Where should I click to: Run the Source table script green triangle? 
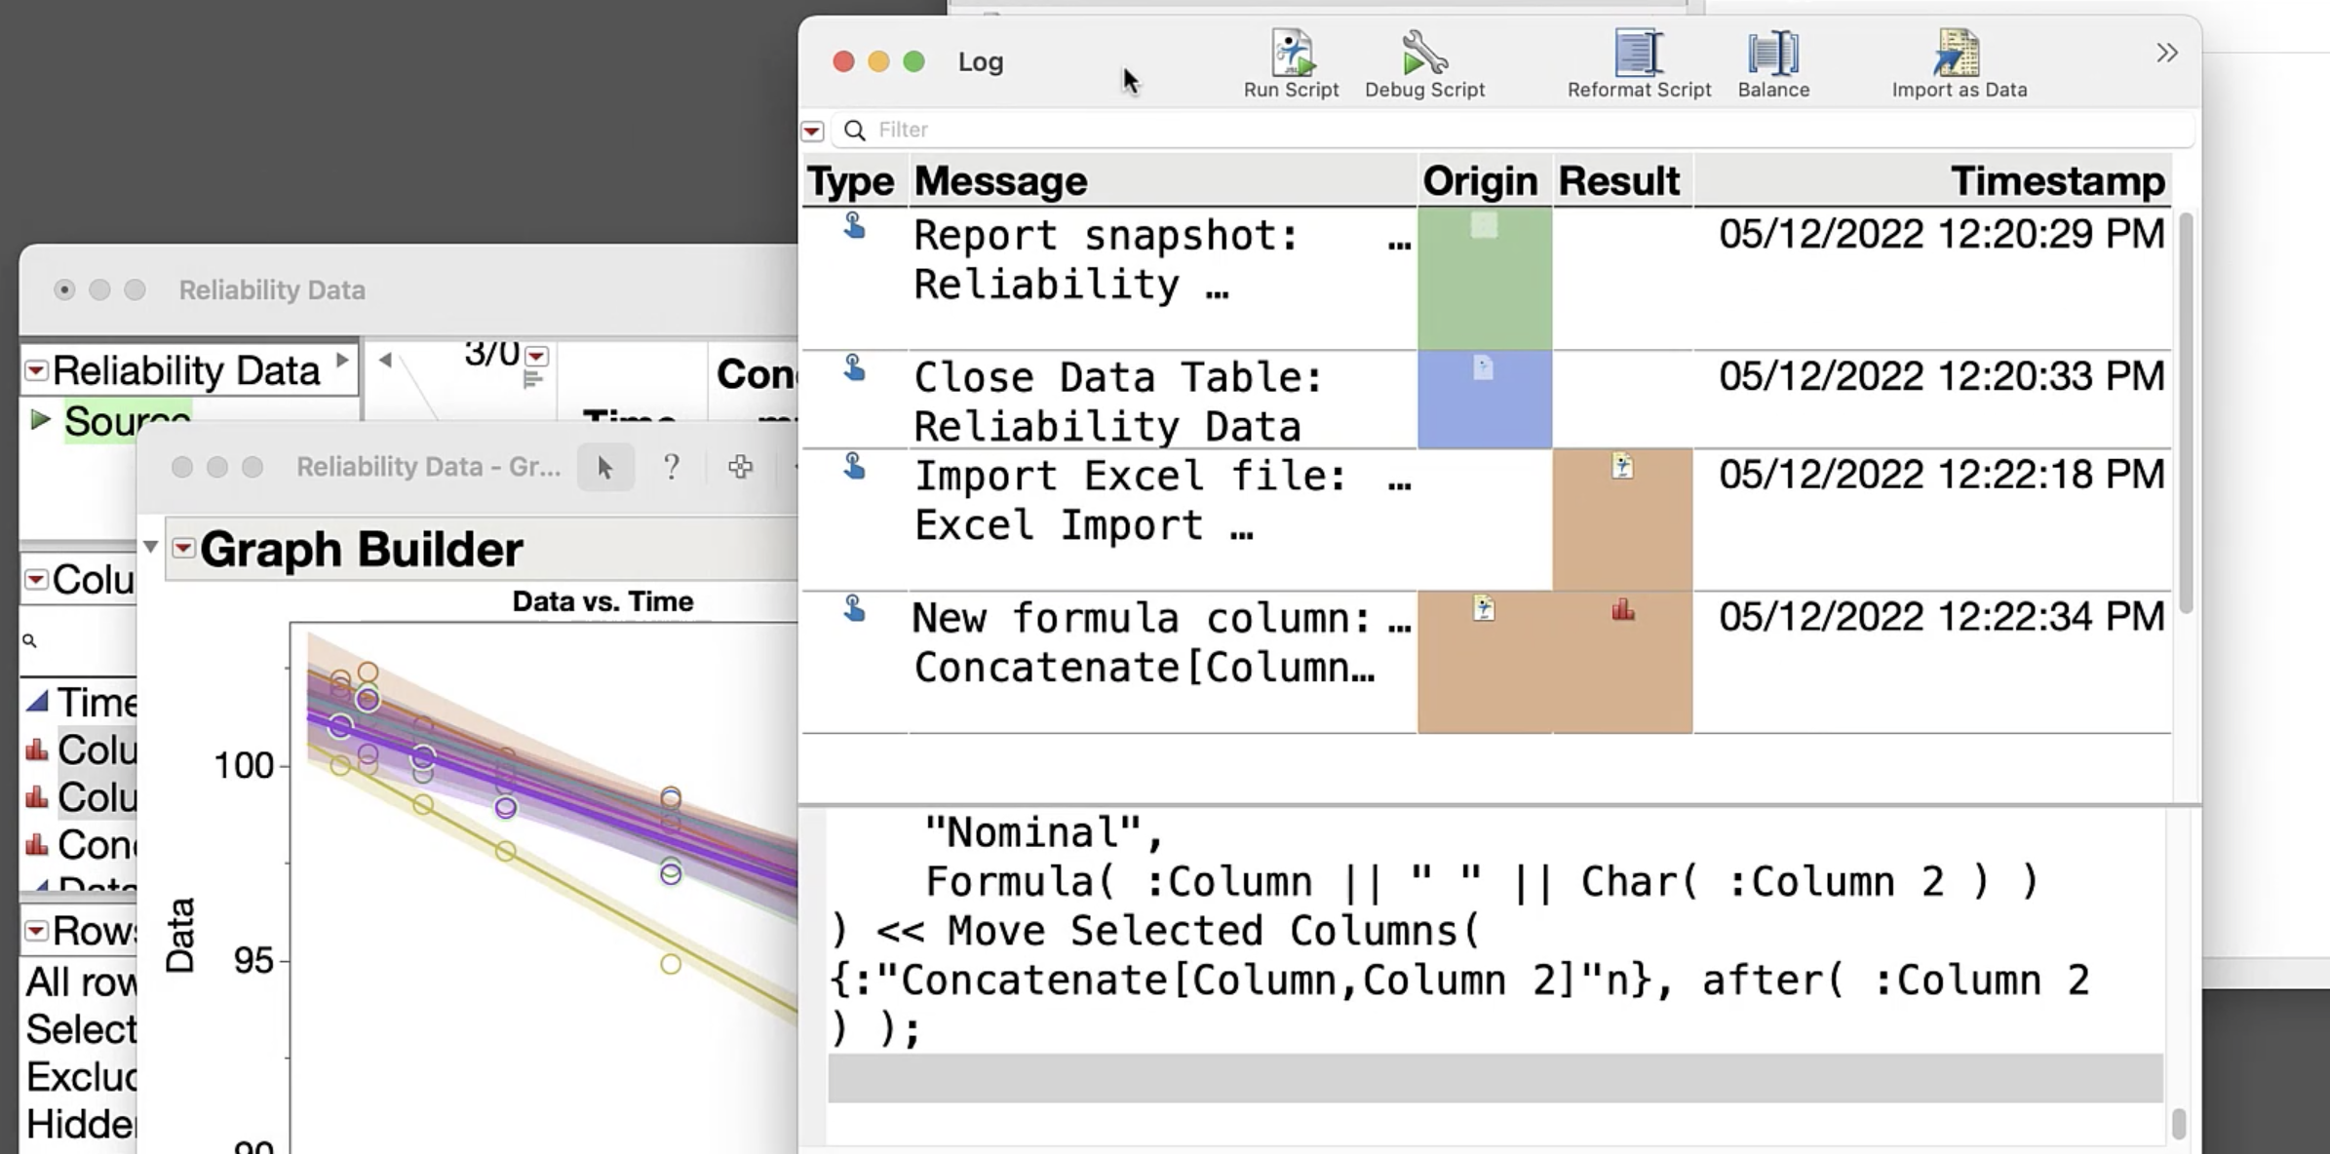(40, 420)
